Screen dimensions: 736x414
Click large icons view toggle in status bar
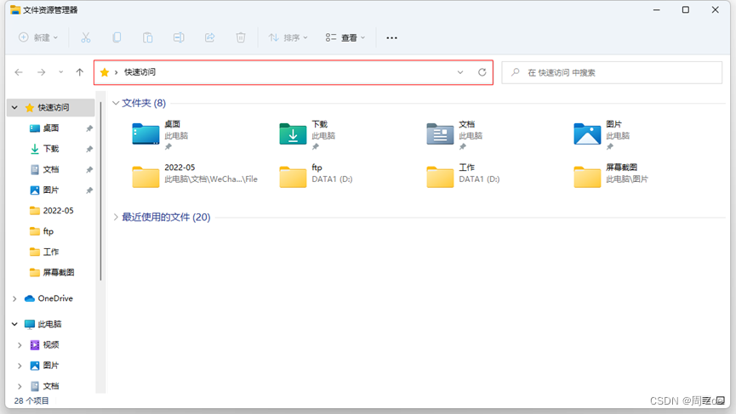pyautogui.click(x=721, y=401)
